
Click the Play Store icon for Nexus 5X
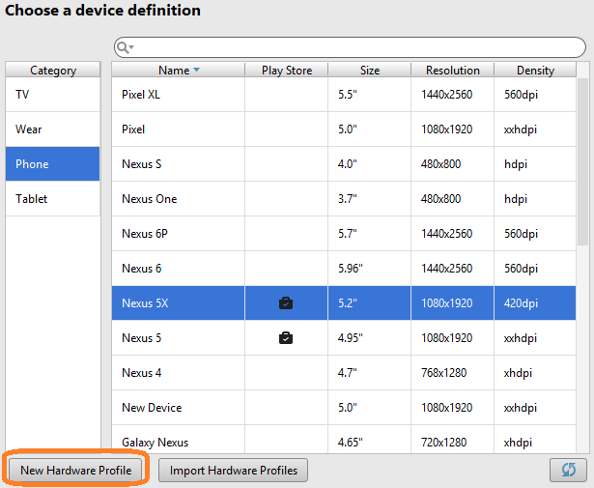pos(286,303)
